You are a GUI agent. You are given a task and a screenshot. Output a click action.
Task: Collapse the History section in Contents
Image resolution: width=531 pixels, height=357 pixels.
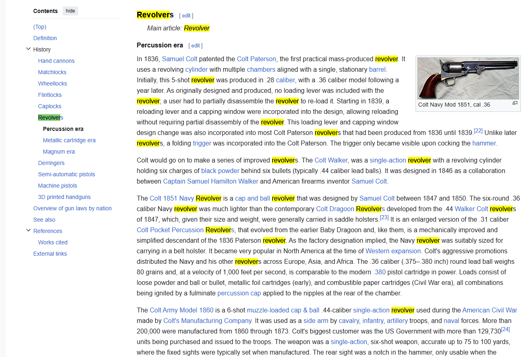28,49
